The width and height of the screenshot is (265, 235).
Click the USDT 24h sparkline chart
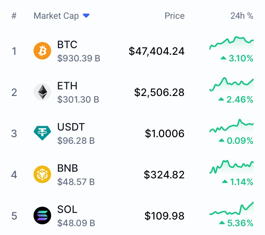232,126
